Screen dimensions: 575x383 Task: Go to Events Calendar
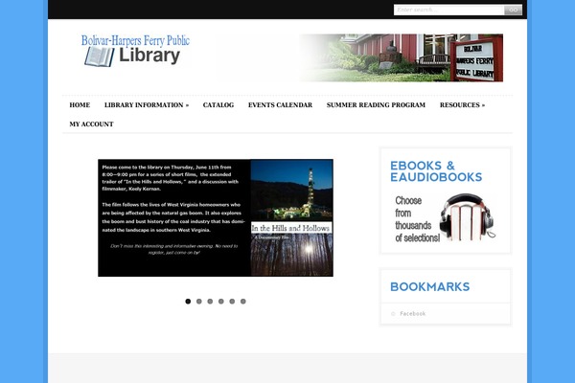tap(280, 105)
